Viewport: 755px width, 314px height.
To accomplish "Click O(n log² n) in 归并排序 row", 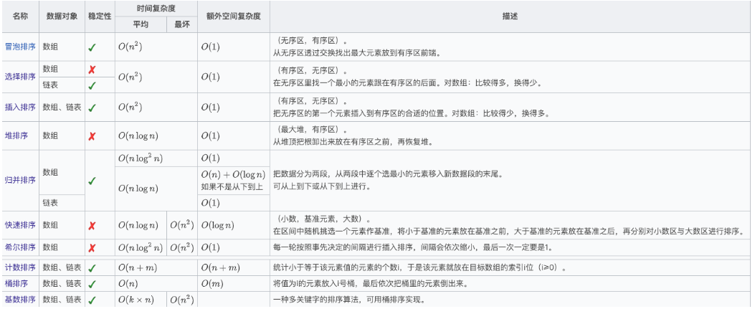I will pyautogui.click(x=141, y=158).
